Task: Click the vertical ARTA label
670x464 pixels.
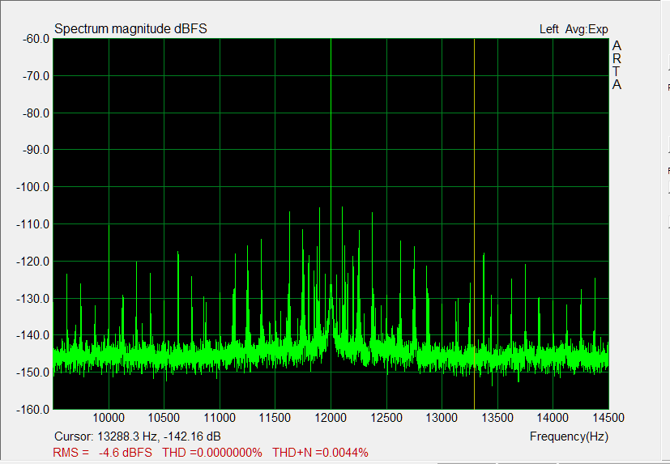Action: [617, 65]
